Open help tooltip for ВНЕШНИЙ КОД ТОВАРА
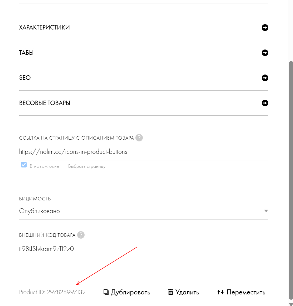The width and height of the screenshot is (293, 306). tap(81, 235)
